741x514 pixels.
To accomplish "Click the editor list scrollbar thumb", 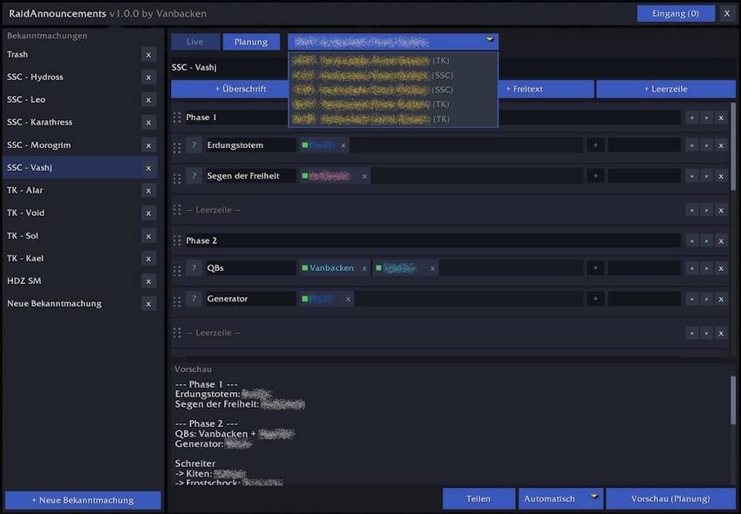I will [x=733, y=146].
